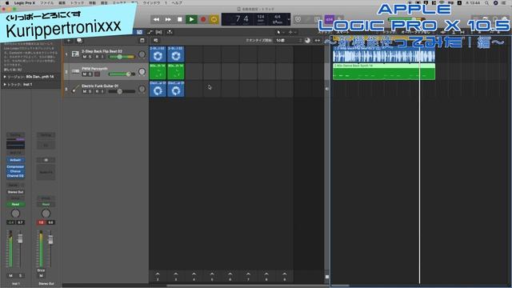Launch scene 9 with its trigger arrow

(285, 276)
